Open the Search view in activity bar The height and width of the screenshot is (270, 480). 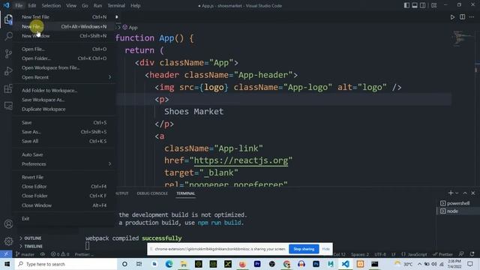pyautogui.click(x=8, y=37)
